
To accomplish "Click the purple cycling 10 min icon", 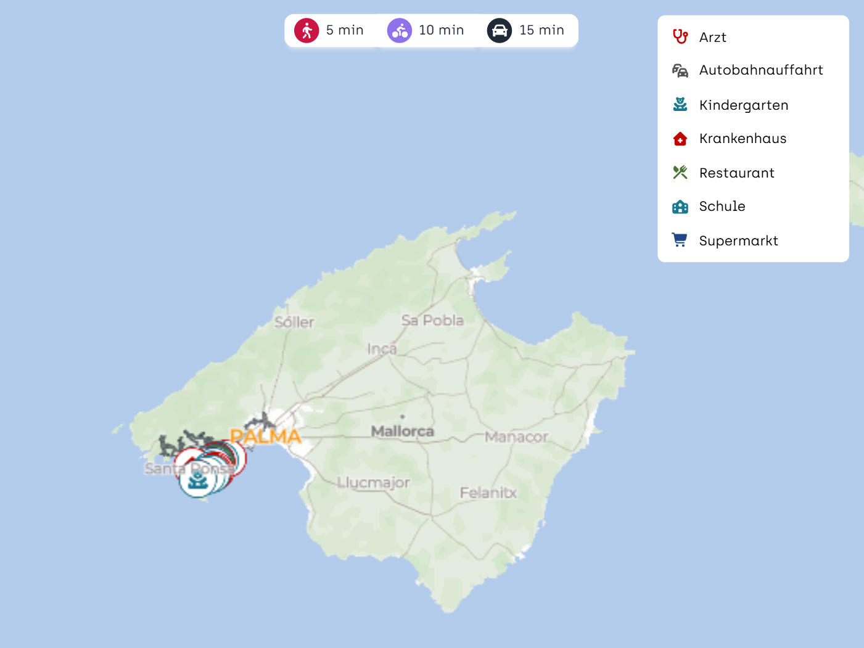I will pyautogui.click(x=399, y=30).
